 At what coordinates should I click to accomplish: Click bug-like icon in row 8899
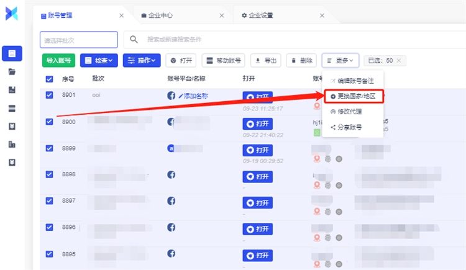(328, 159)
